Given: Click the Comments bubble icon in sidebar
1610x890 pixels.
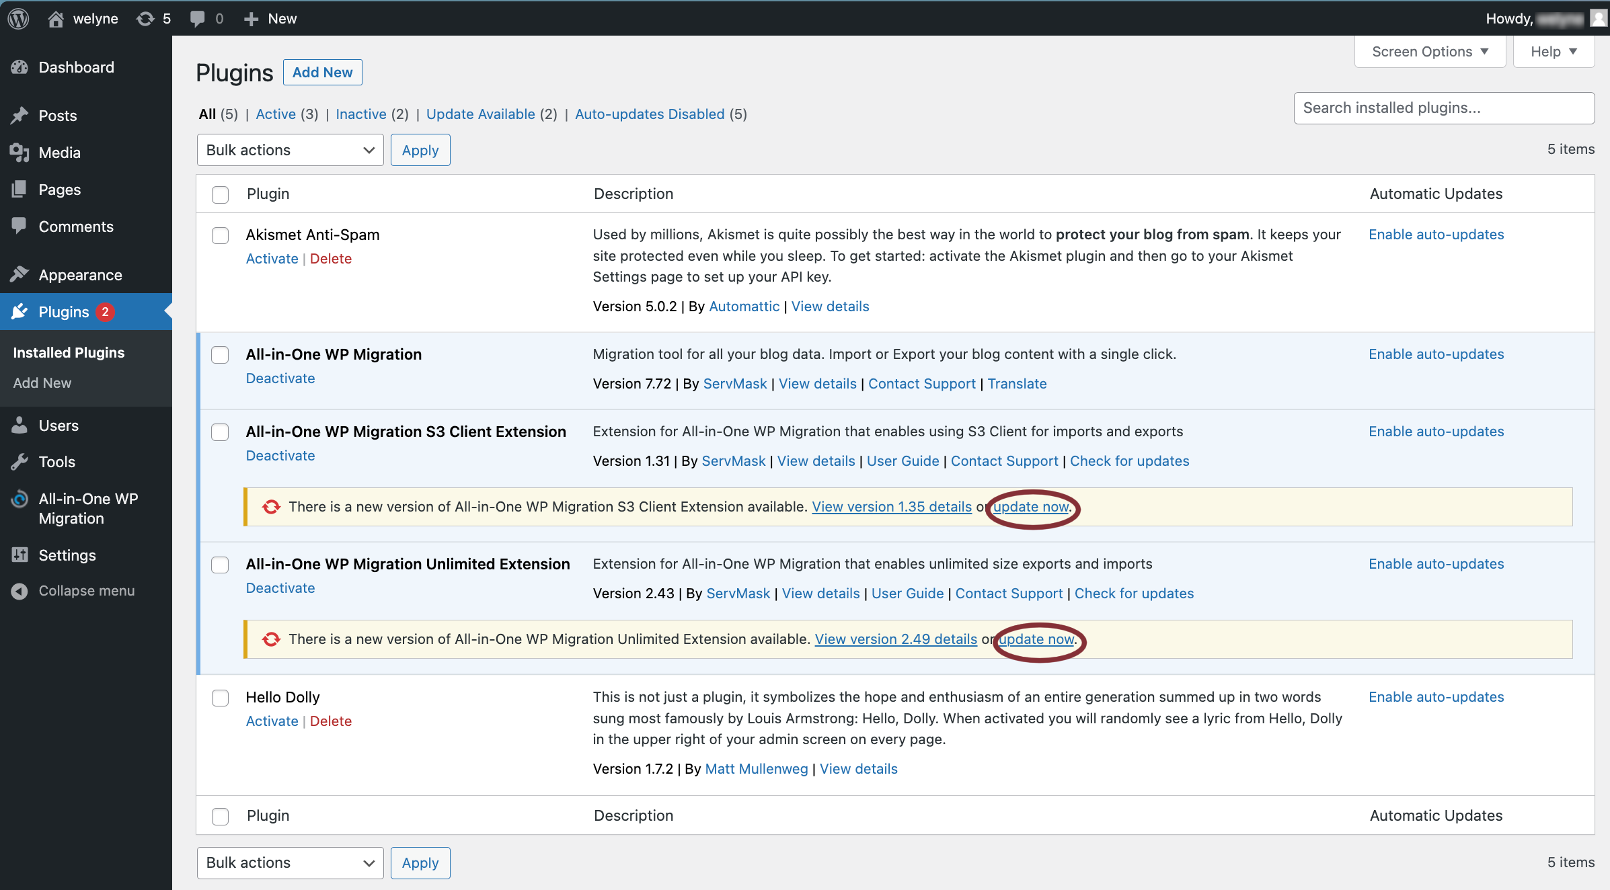Looking at the screenshot, I should pyautogui.click(x=20, y=227).
